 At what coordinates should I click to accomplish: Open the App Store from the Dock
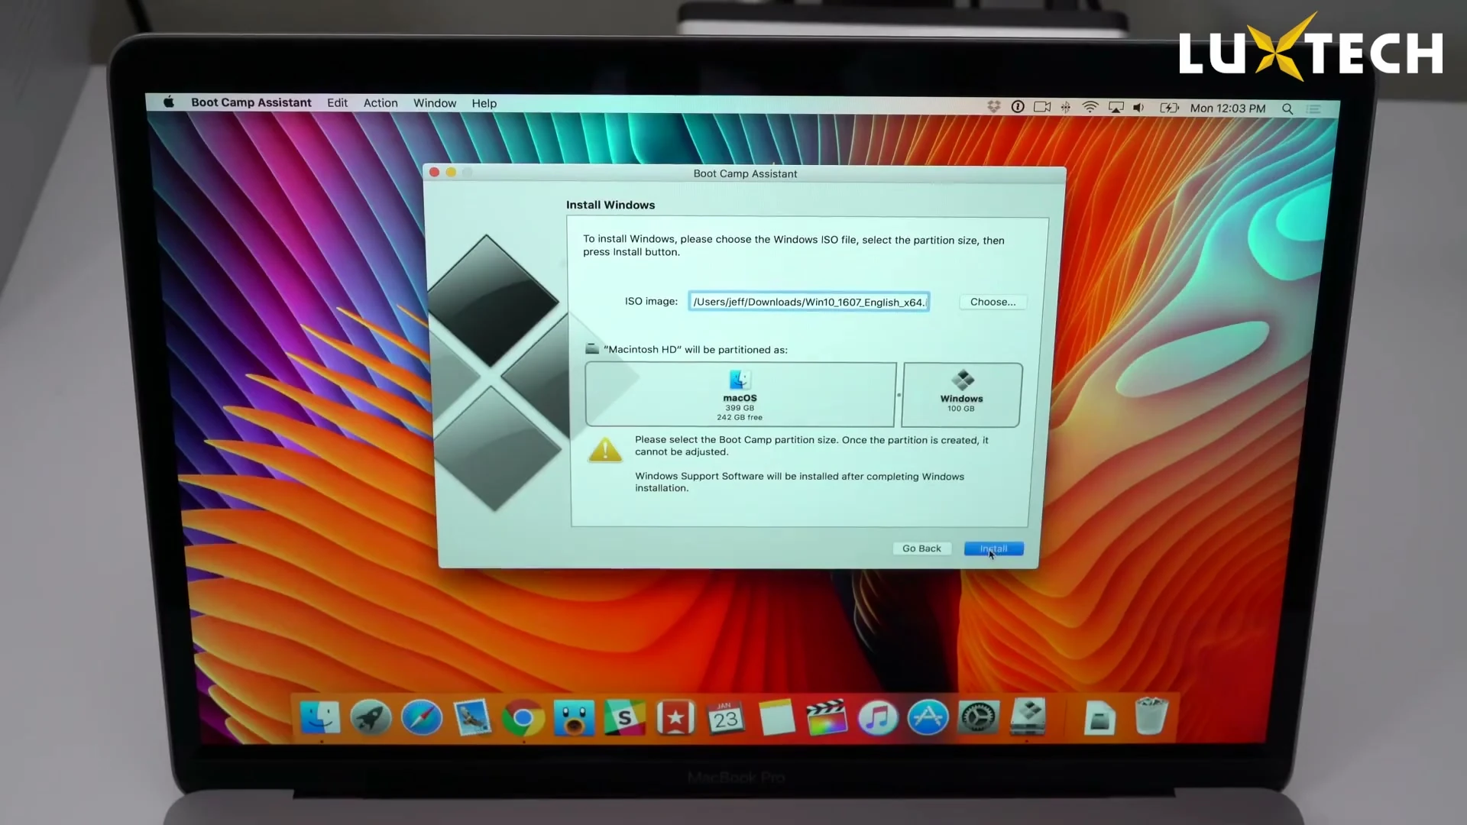928,718
